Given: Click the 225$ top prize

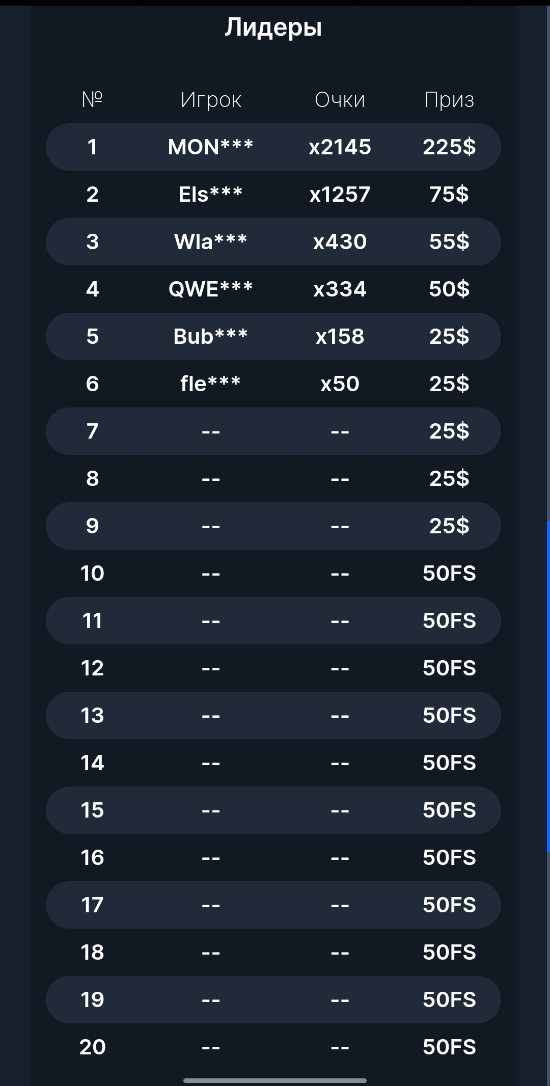Looking at the screenshot, I should [x=449, y=147].
